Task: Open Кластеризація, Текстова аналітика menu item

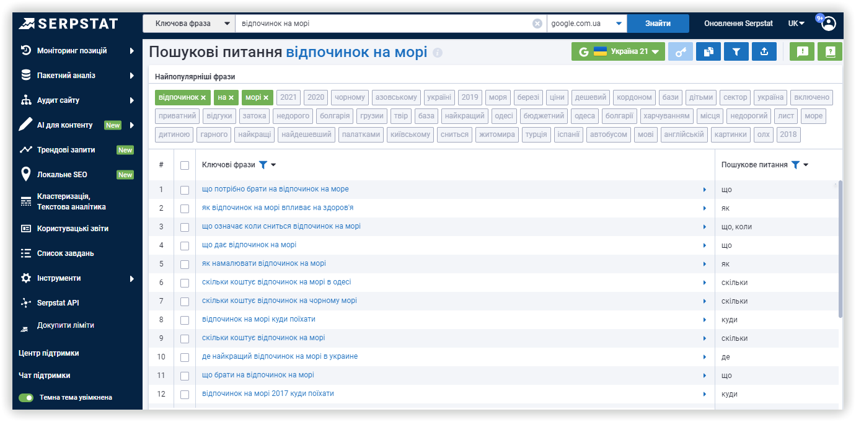Action: [71, 201]
